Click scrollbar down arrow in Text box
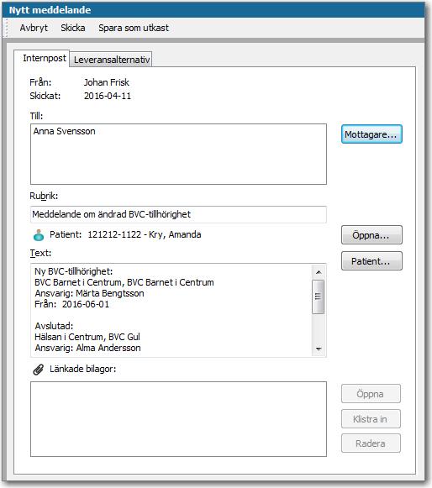 point(319,349)
